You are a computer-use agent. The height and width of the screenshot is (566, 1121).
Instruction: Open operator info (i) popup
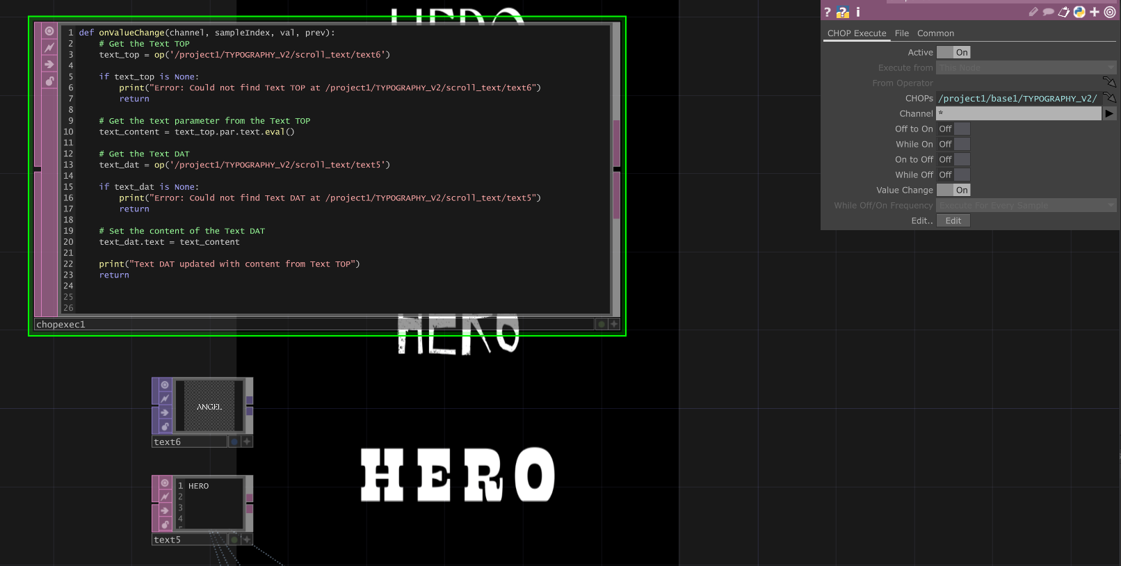click(x=857, y=12)
